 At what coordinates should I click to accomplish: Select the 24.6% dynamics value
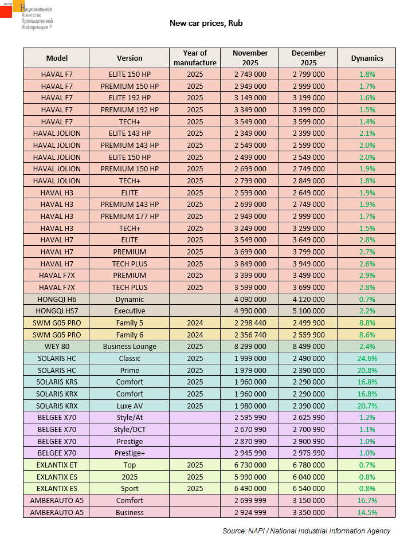[x=367, y=359]
